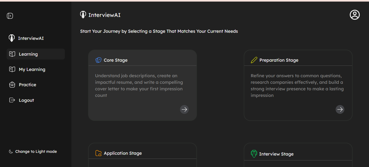Switch theme via Change to Light mode
The height and width of the screenshot is (167, 369).
[36, 151]
